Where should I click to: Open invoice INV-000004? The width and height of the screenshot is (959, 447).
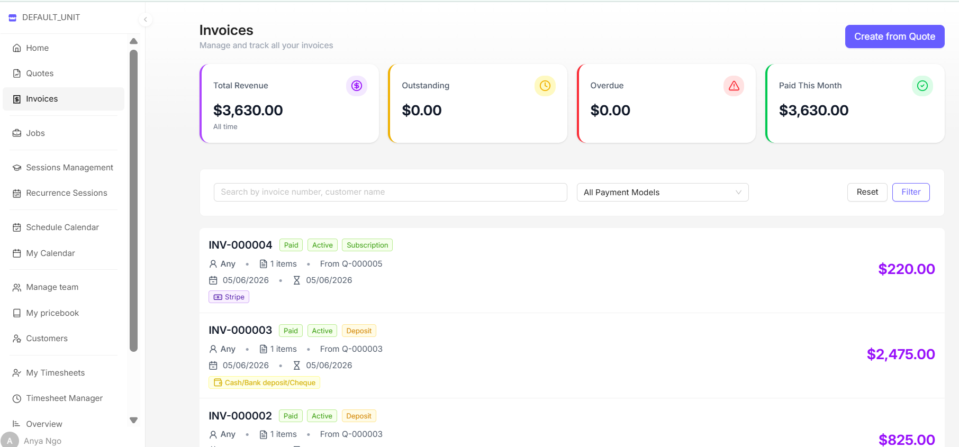[240, 245]
